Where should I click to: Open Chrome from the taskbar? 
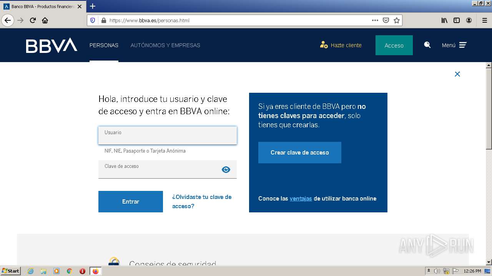point(70,271)
